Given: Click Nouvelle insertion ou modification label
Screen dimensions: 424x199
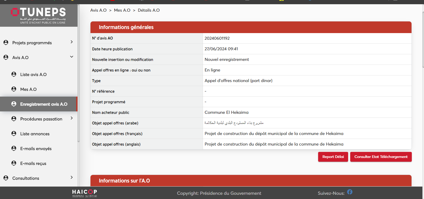Looking at the screenshot, I should 123,60.
